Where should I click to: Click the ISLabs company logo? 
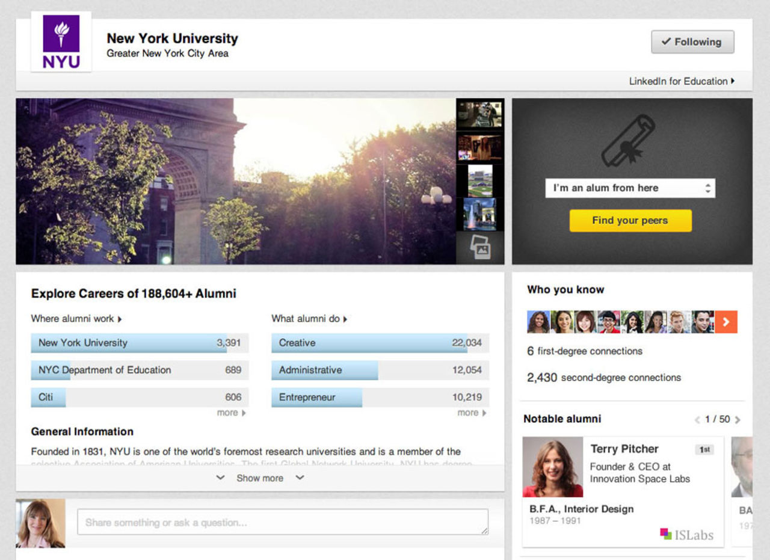[x=686, y=534]
